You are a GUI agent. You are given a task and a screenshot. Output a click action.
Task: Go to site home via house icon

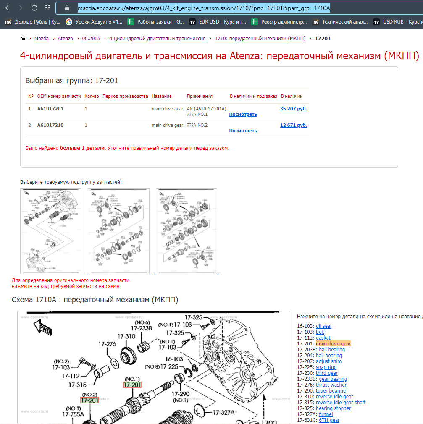tap(23, 39)
